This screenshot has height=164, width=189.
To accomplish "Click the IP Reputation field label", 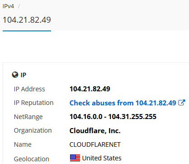I will (33, 103).
